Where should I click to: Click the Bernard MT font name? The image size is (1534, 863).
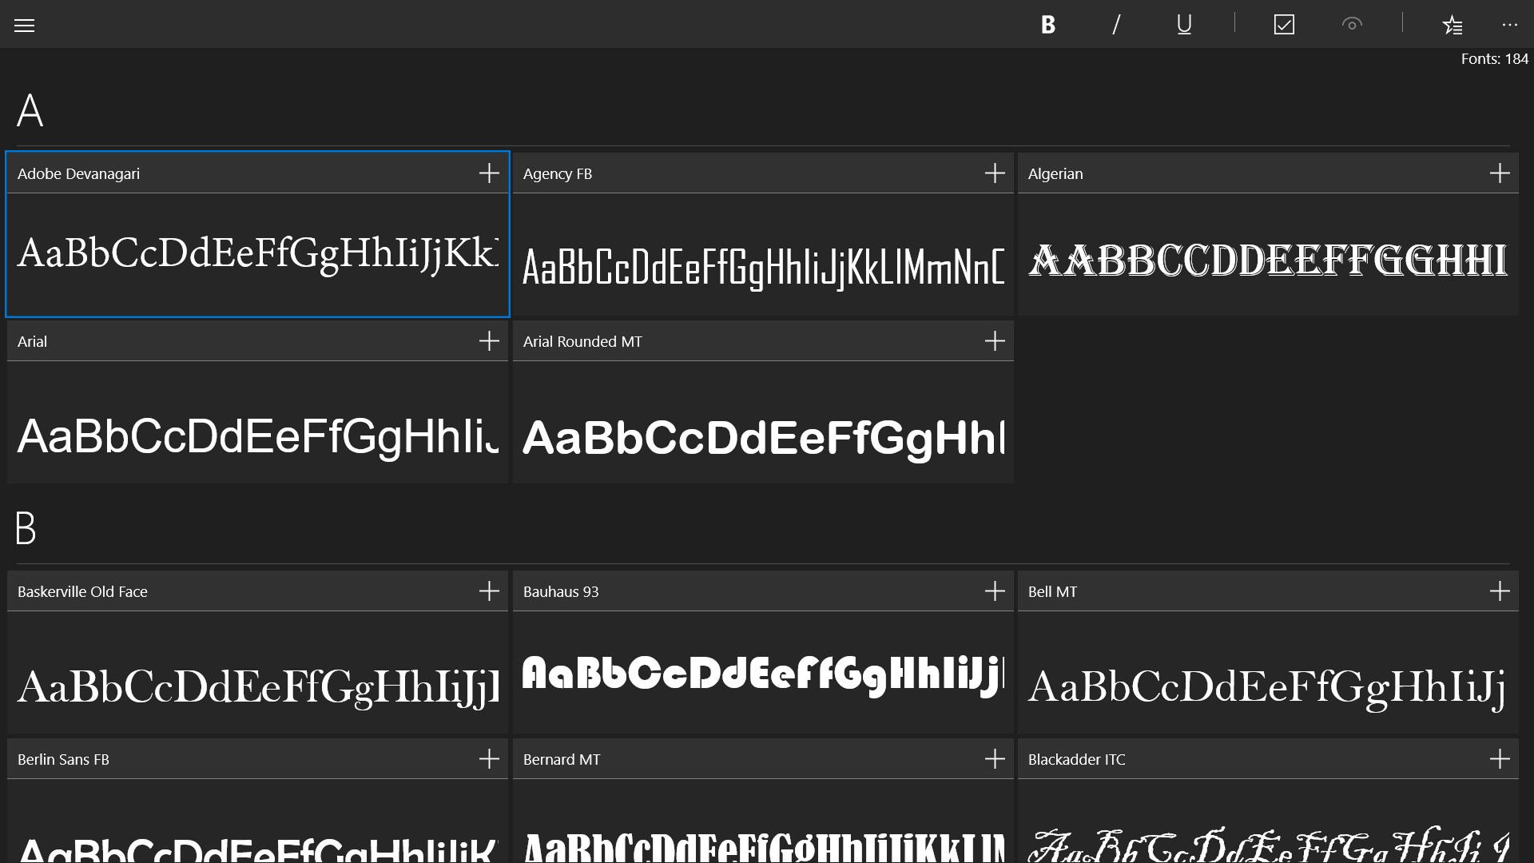(x=562, y=760)
